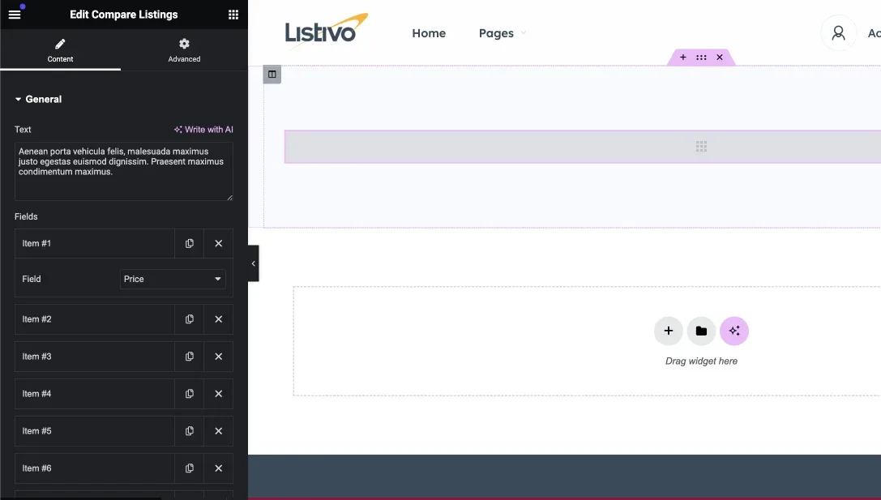Open the Elementor hamburger menu
881x500 pixels.
[x=15, y=15]
